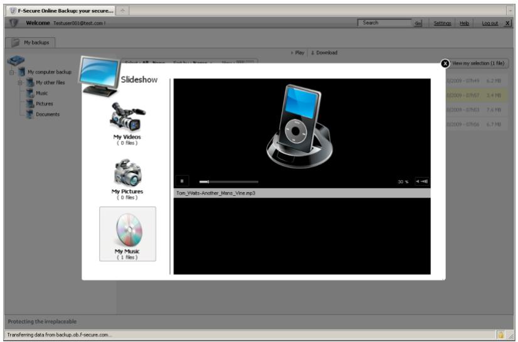Click the F-Secure shield logo icon

(14, 23)
